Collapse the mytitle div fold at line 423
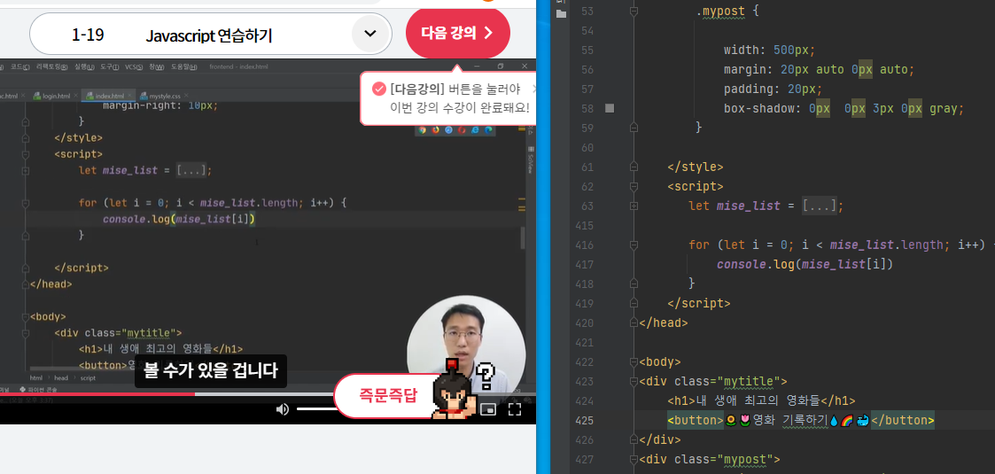 634,382
